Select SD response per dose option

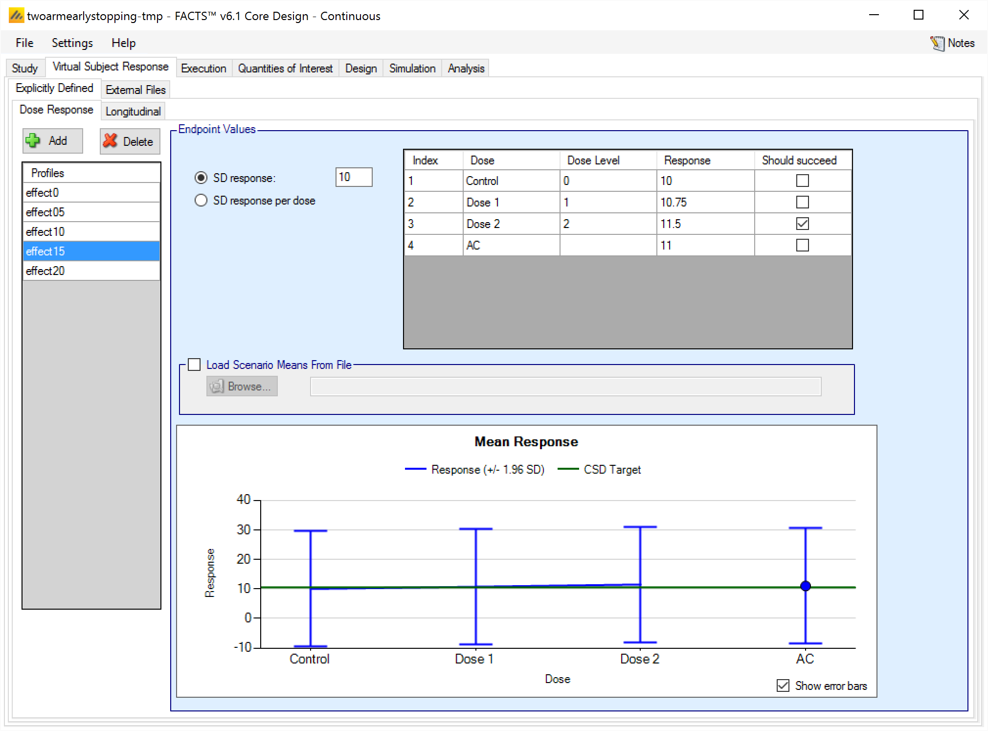pyautogui.click(x=201, y=201)
